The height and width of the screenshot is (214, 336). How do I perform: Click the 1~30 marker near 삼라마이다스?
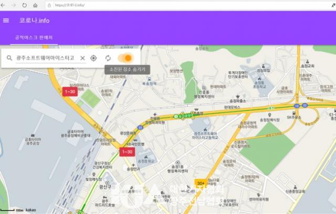[70, 92]
